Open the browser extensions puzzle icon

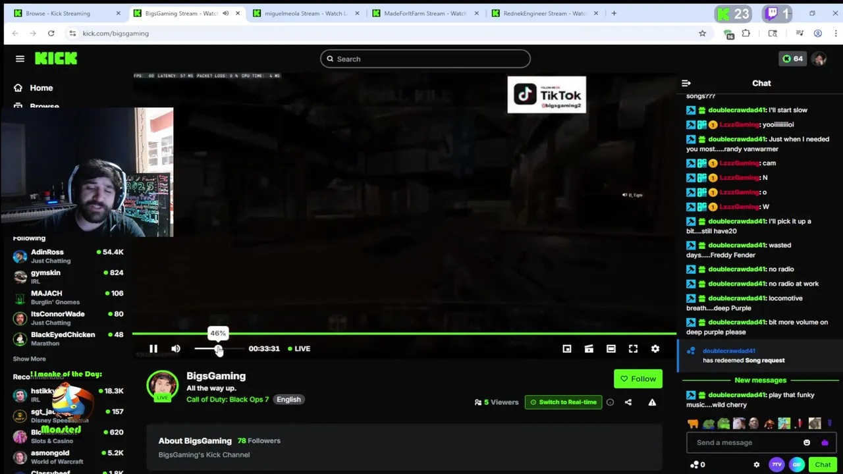pyautogui.click(x=746, y=33)
